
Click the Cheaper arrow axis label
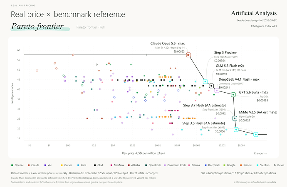tap(260, 153)
